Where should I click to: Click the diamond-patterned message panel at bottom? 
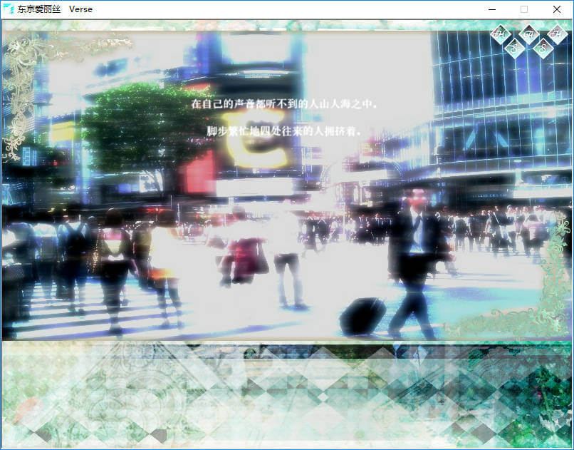click(x=286, y=394)
